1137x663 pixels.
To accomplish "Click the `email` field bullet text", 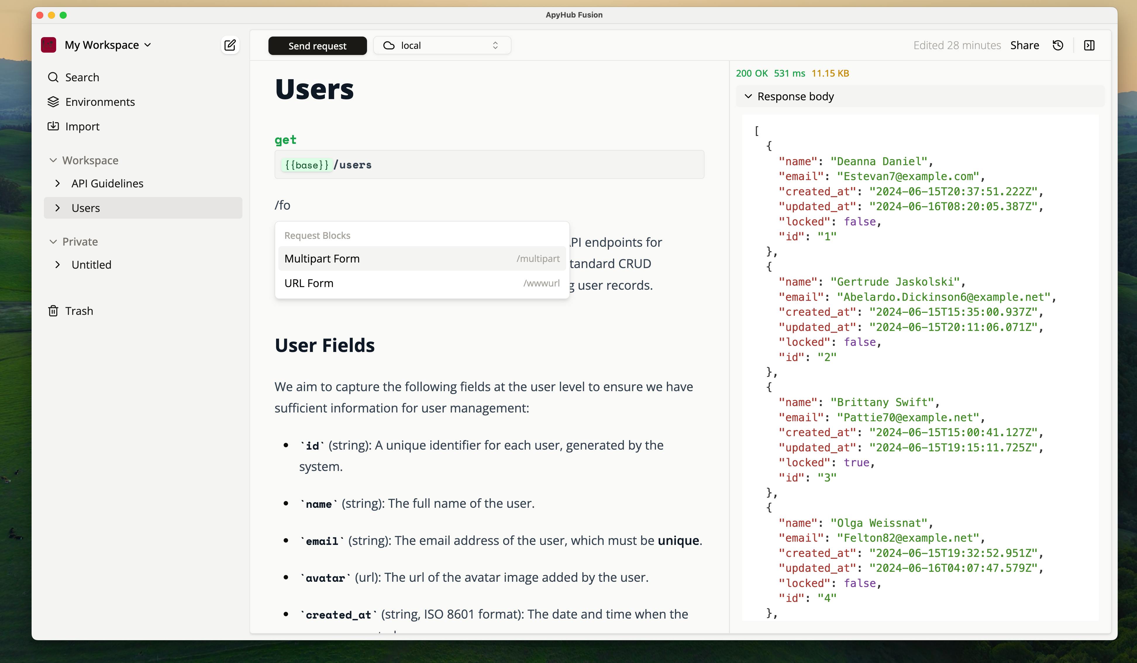I will tap(501, 540).
